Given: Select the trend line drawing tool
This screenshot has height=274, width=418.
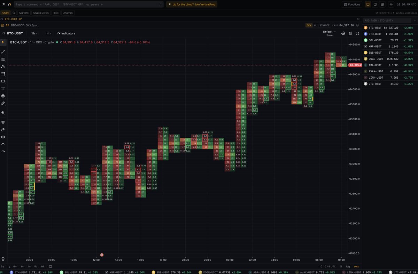Looking at the screenshot, I should pos(3,51).
